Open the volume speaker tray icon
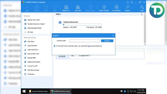The width and height of the screenshot is (167, 94). coord(135,91)
